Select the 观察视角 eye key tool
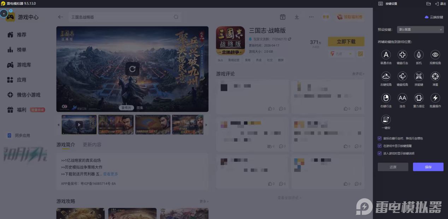This screenshot has width=448, height=219. point(435,55)
